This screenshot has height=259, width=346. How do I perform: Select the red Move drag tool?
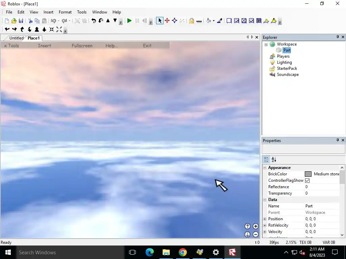[x=167, y=21]
